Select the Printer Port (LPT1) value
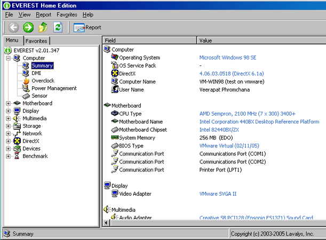The height and width of the screenshot is (240, 326). tap(220, 170)
